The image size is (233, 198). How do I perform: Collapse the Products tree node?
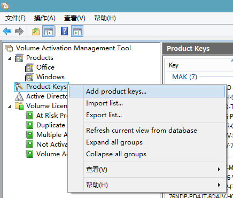click(10, 58)
